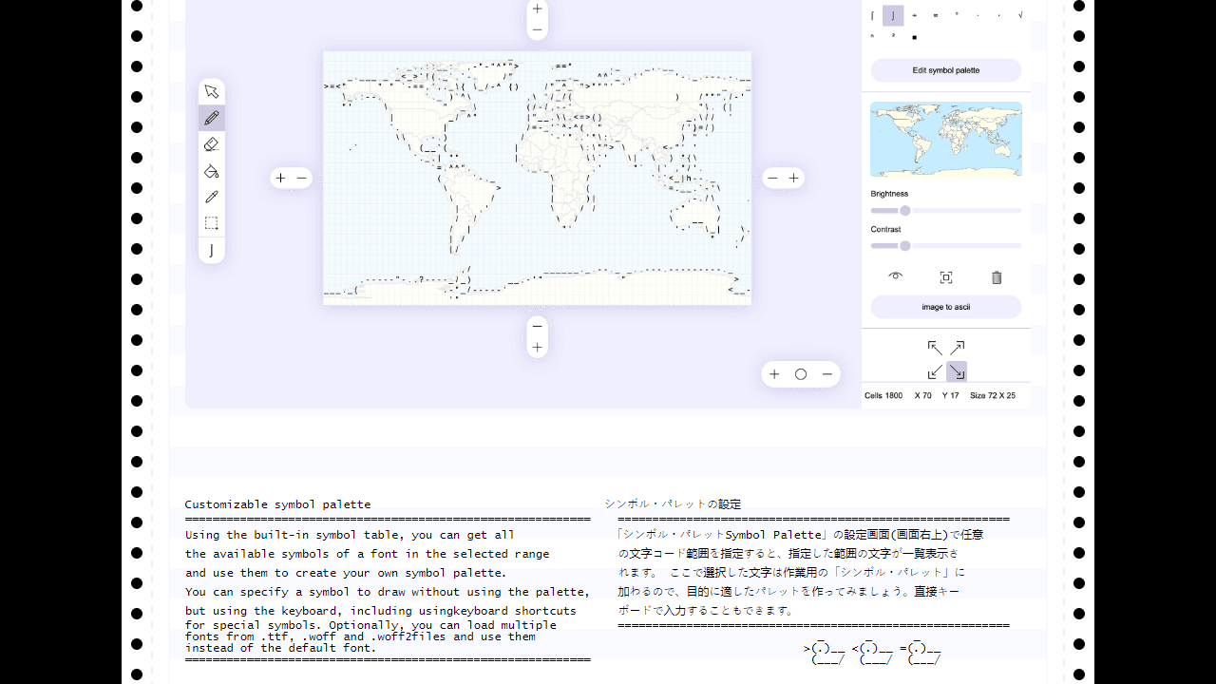Choose the rectangular marquee selection tool

coord(212,224)
